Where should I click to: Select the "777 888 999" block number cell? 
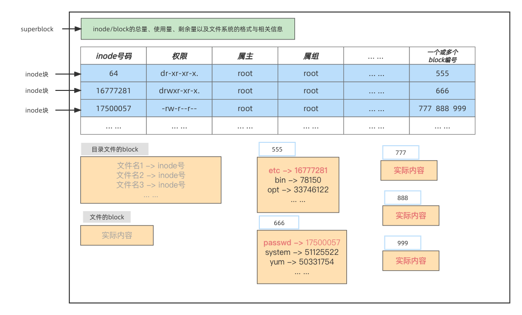pyautogui.click(x=442, y=108)
